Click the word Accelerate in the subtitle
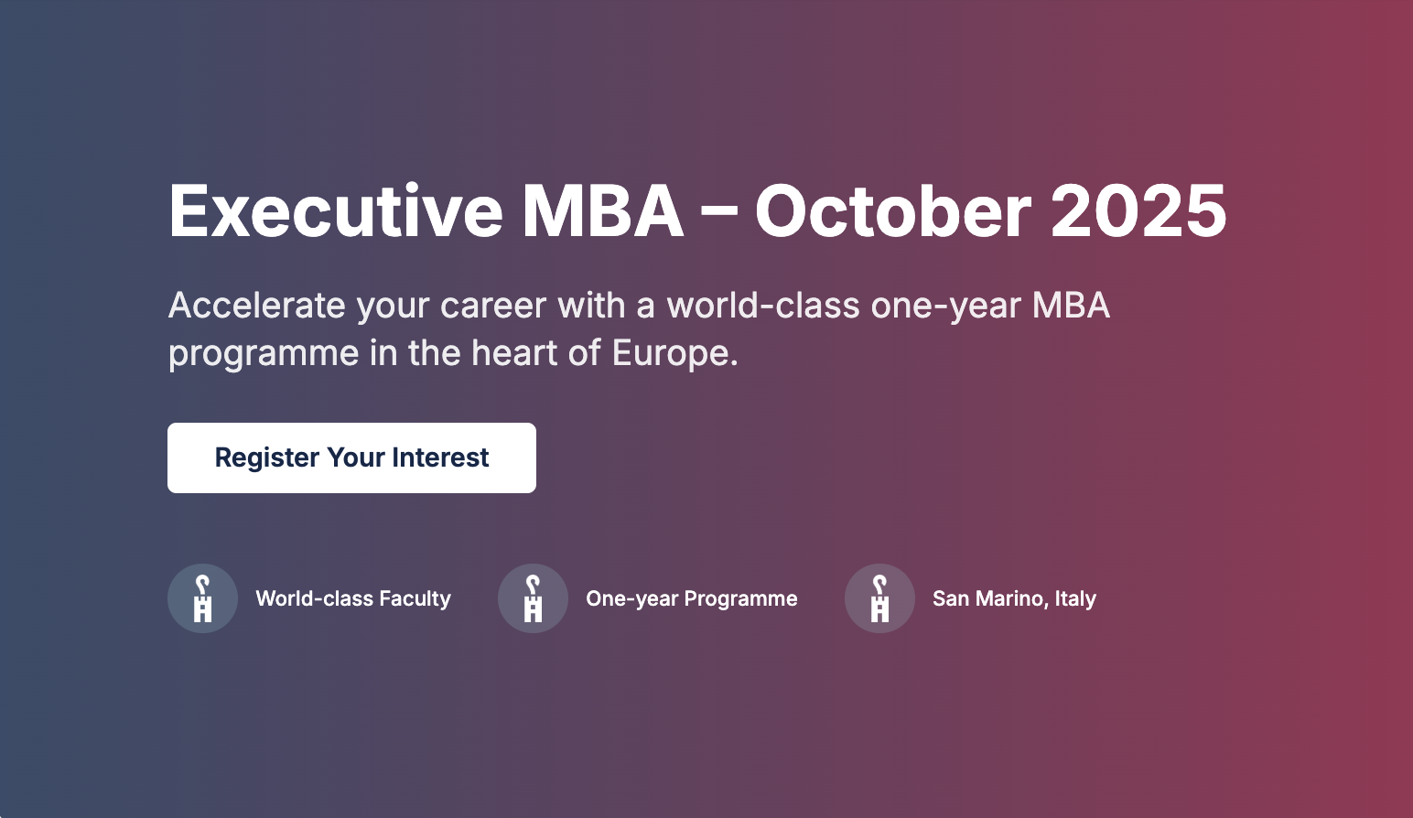 click(256, 306)
